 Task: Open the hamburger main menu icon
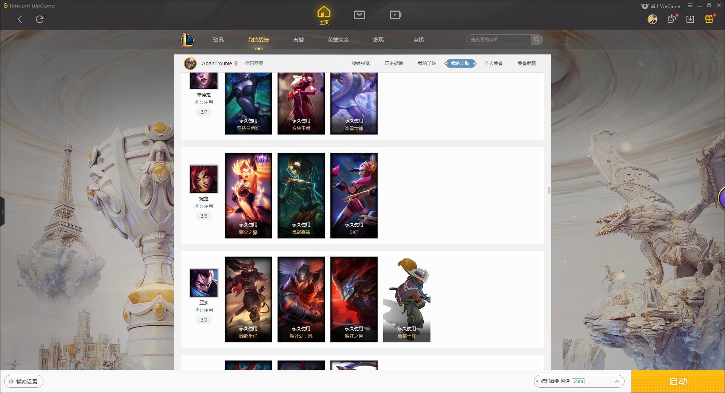tap(690, 6)
